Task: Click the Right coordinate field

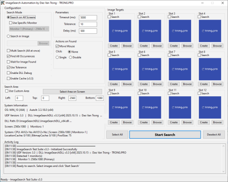Action: (73, 98)
